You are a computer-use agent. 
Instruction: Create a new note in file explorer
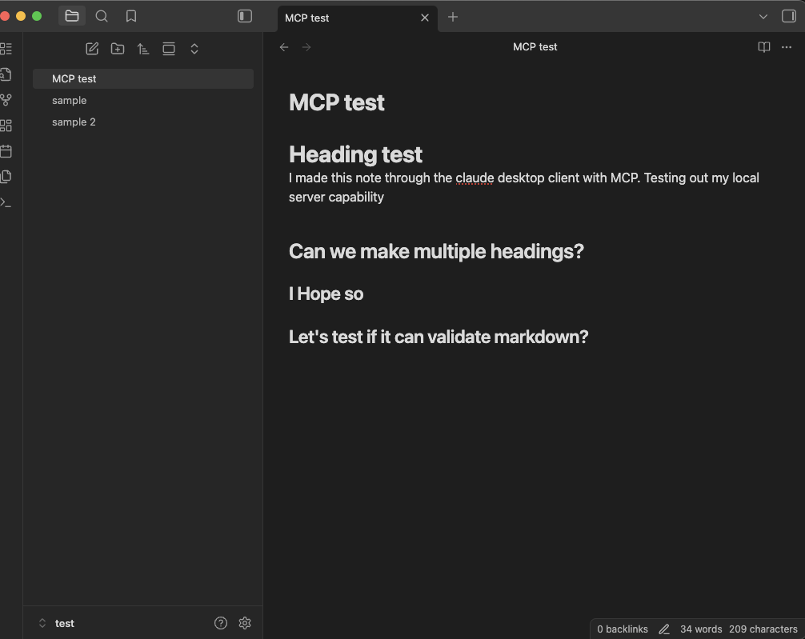[92, 49]
